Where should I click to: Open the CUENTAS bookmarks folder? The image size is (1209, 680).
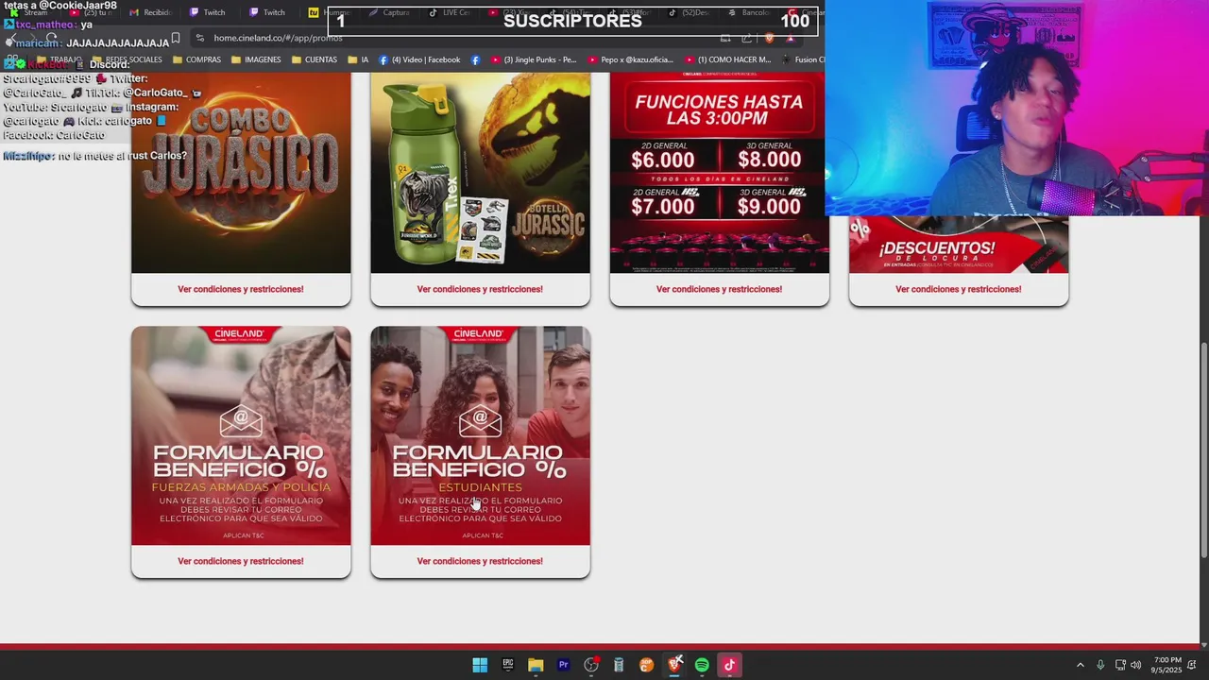315,59
